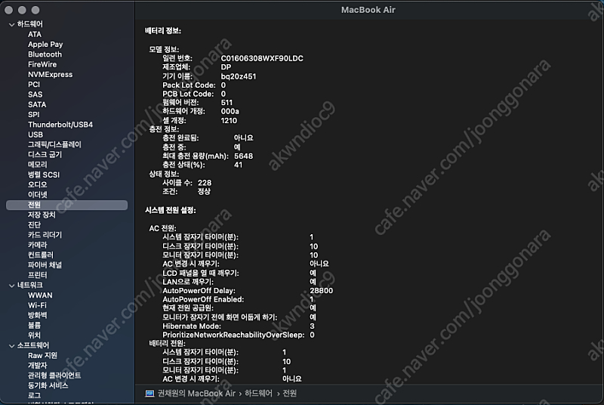604x405 pixels.
Task: Select SPI in the sidebar
Action: click(33, 114)
